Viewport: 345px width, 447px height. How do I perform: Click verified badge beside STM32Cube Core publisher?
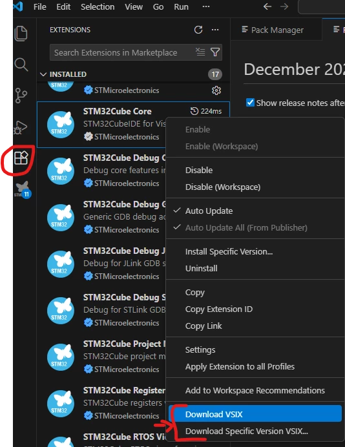pos(88,136)
